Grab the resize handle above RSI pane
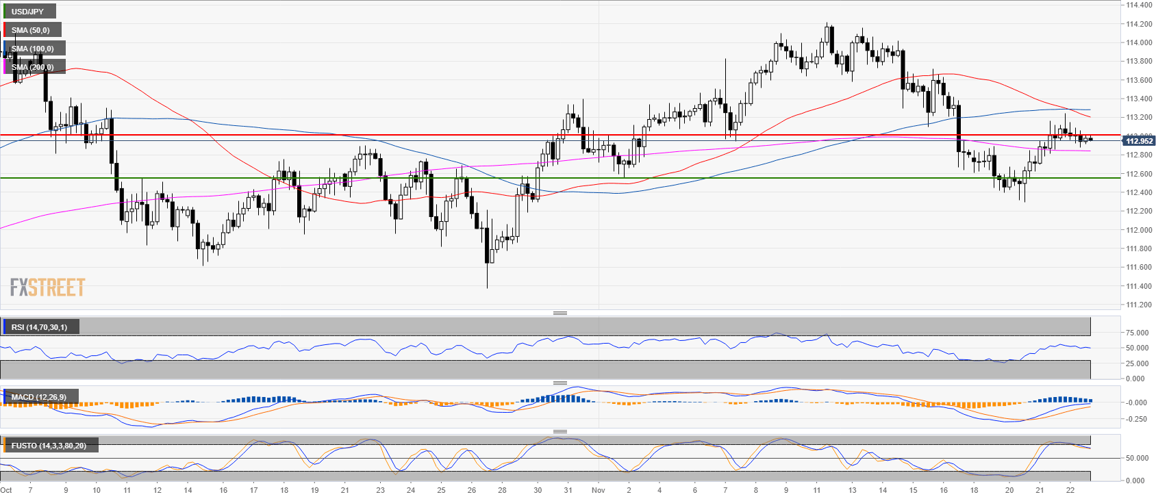The width and height of the screenshot is (1169, 499). tap(560, 314)
